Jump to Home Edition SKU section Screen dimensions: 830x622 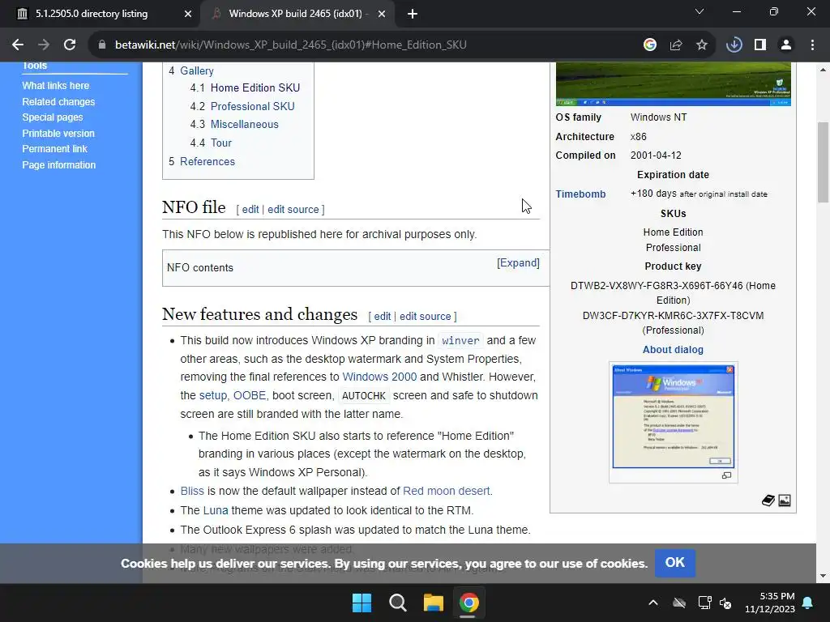255,87
